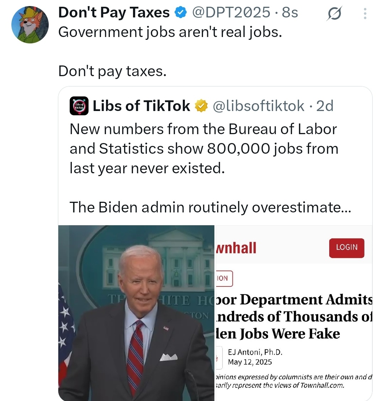The image size is (384, 401).
Task: Select the EJ Antoni, Ph.D. author byline
Action: coord(255,352)
